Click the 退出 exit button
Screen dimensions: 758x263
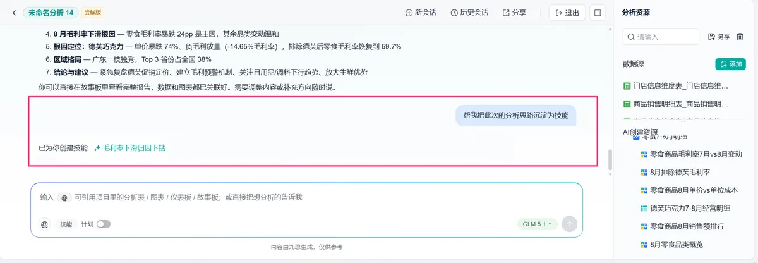(567, 13)
